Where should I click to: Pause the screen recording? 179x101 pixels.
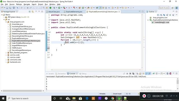(x=149, y=96)
